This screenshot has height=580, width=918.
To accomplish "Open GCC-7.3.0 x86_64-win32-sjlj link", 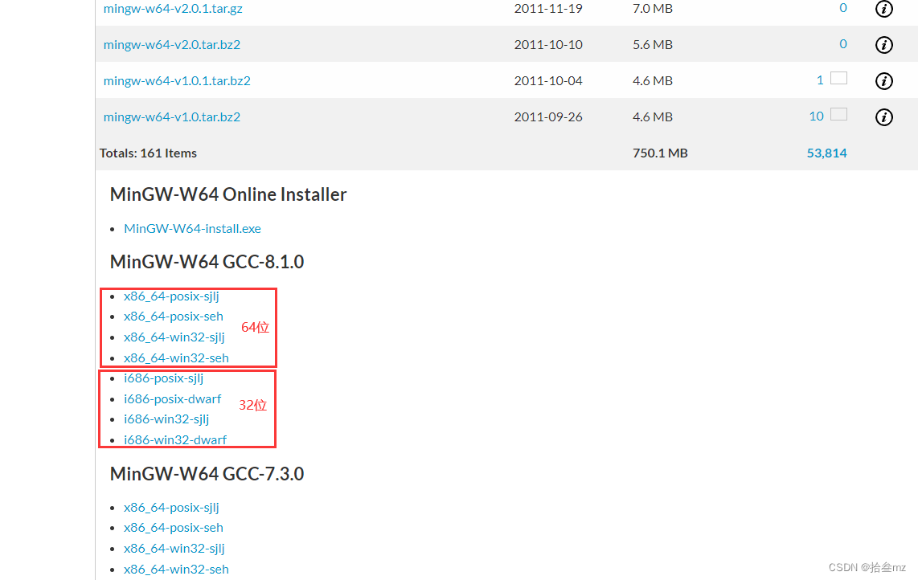I will (x=174, y=549).
